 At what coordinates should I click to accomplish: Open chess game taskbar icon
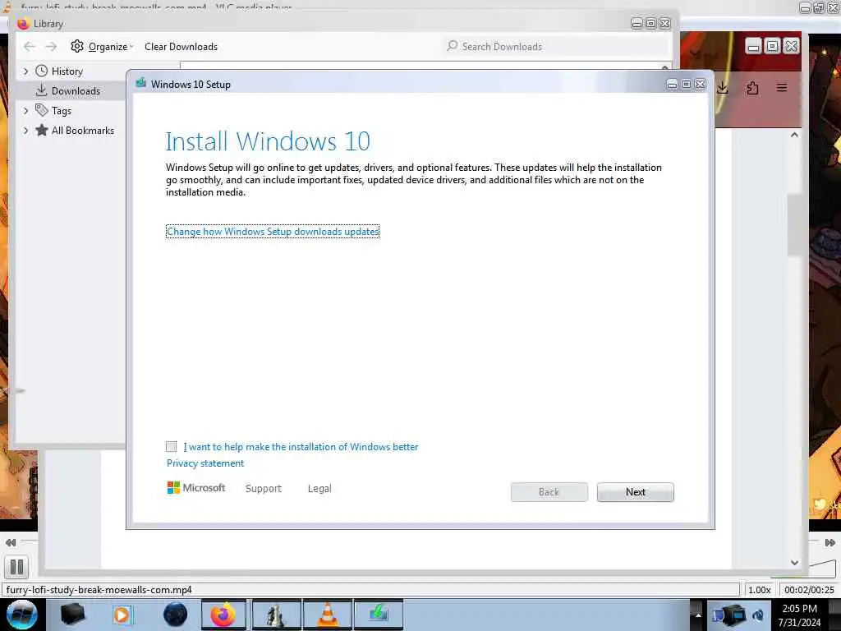click(x=277, y=615)
